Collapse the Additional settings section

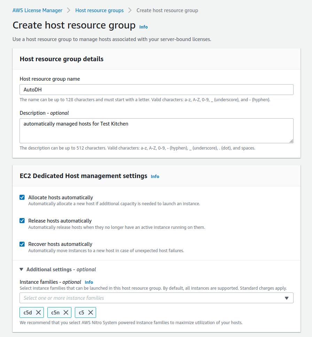21,269
